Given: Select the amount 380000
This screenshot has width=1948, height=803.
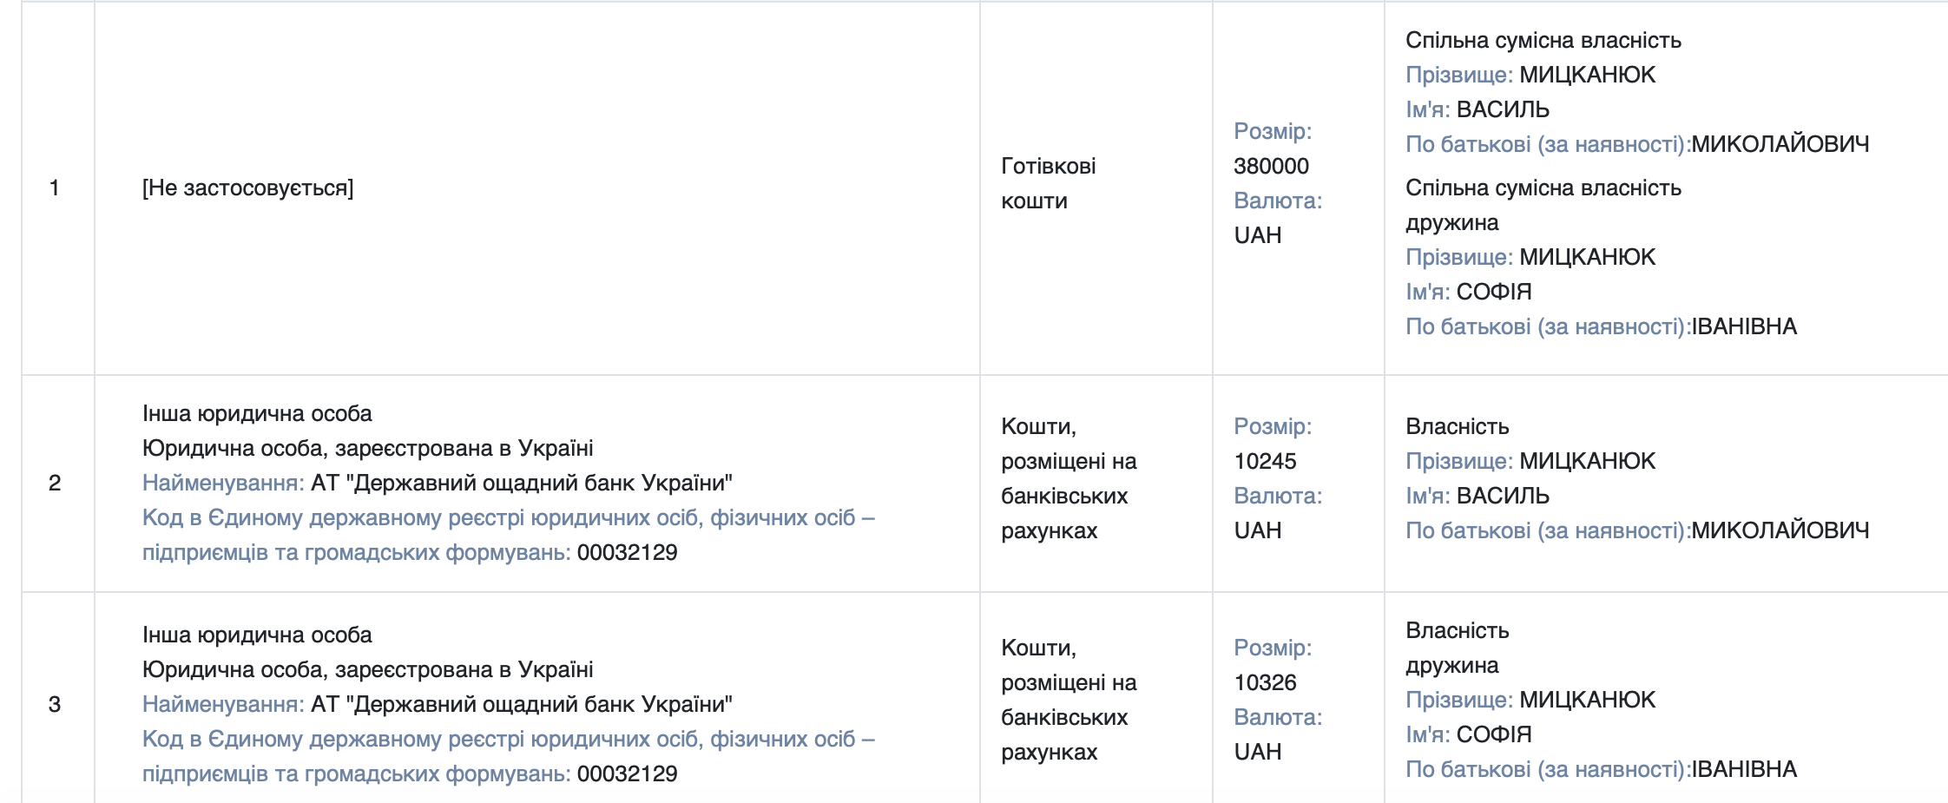Looking at the screenshot, I should [x=1271, y=166].
